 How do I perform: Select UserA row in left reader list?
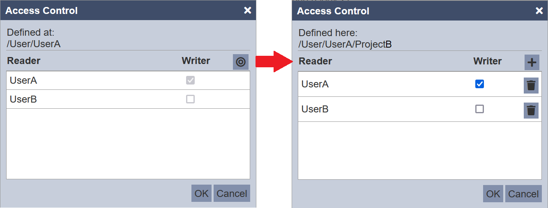point(128,80)
